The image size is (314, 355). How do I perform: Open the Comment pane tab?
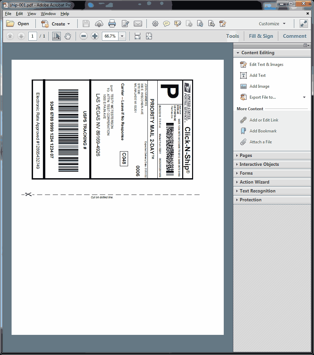pos(295,36)
